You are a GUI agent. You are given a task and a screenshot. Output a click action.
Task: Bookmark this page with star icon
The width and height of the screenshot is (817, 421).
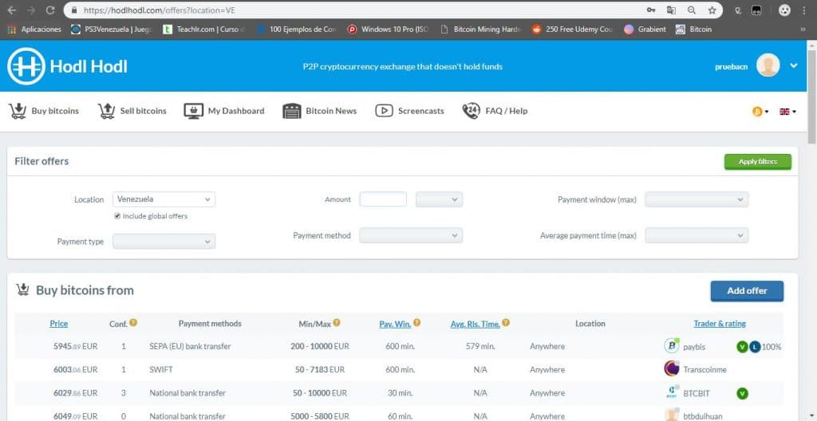712,10
